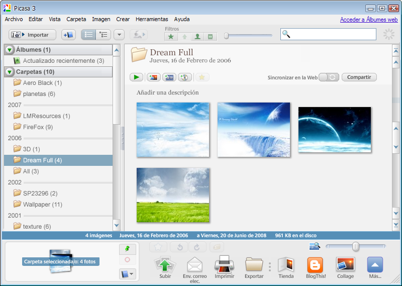The height and width of the screenshot is (286, 402).
Task: Open the Acceder a Álbumes web link
Action: click(368, 20)
